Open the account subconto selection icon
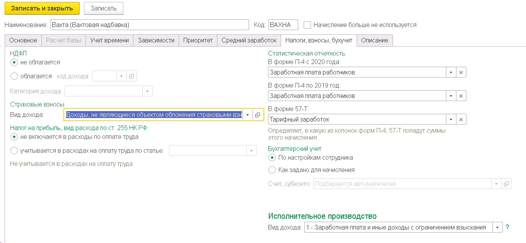Viewport: 526px width, 243px height. (507, 184)
